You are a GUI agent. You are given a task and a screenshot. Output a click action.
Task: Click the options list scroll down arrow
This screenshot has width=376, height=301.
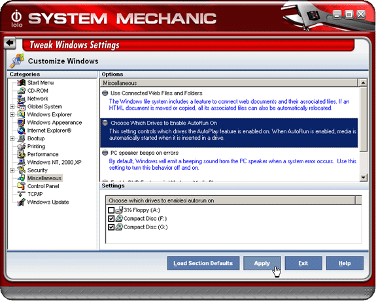pyautogui.click(x=363, y=178)
